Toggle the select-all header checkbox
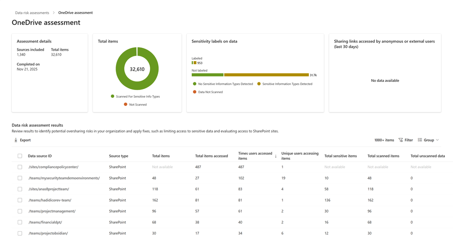Viewport: 453px width, 237px height. (19, 156)
